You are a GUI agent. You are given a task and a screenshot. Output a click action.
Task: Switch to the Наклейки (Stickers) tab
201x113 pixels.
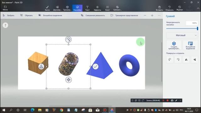pyautogui.click(x=77, y=8)
